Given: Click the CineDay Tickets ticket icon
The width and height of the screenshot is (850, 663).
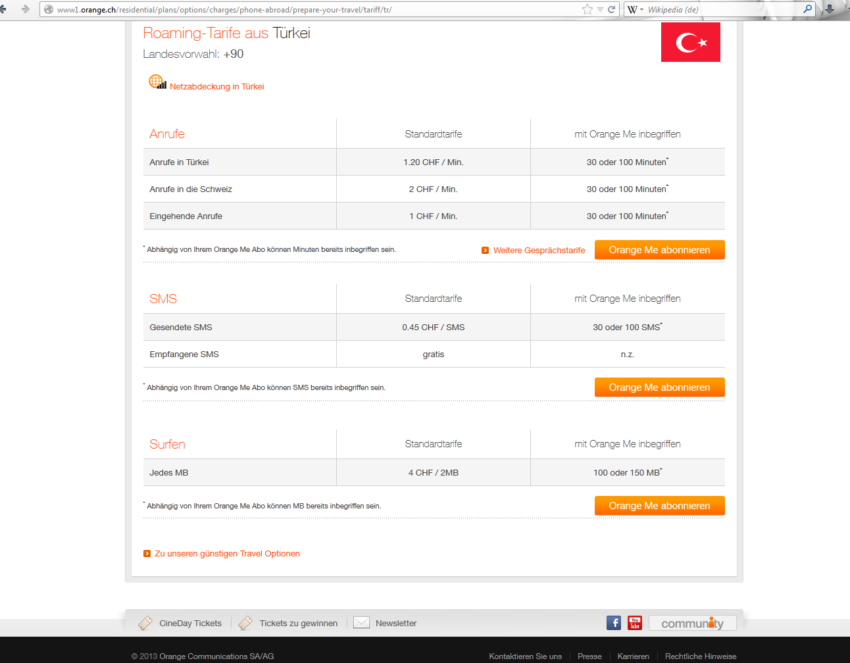Looking at the screenshot, I should pos(145,623).
